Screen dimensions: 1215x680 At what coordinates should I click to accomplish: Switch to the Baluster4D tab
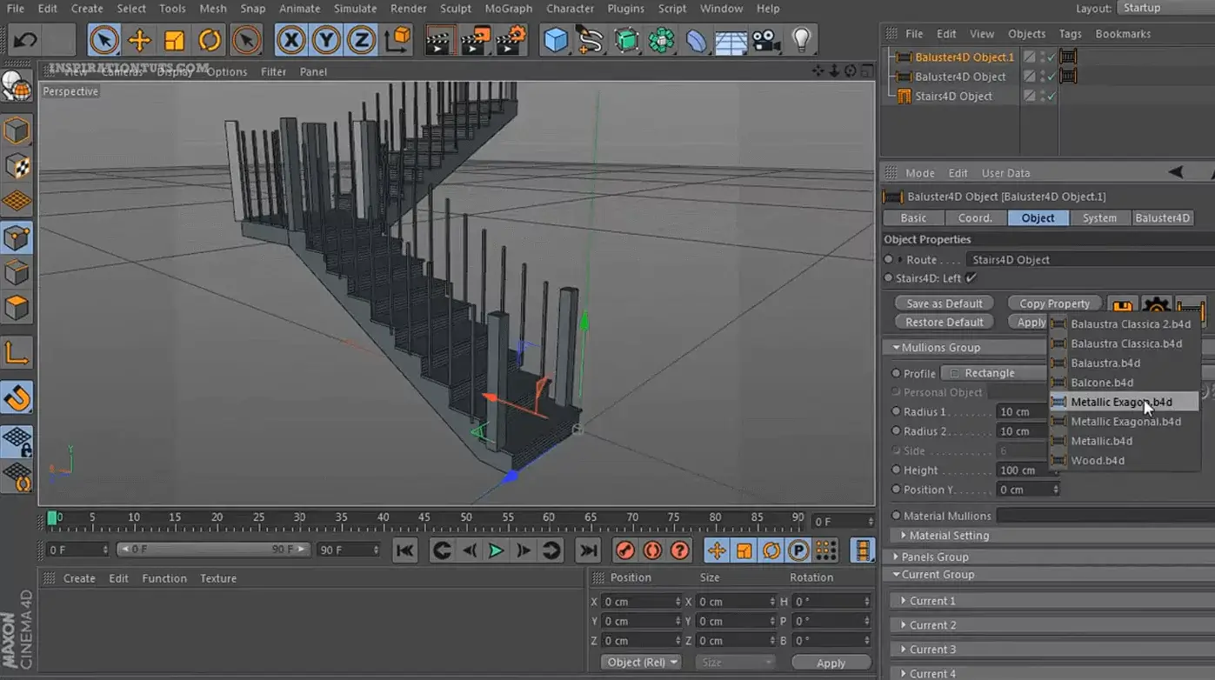1162,218
